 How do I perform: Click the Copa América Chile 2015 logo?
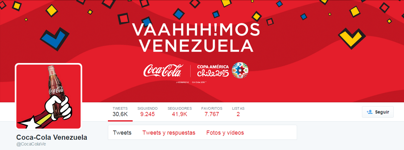coord(213,71)
